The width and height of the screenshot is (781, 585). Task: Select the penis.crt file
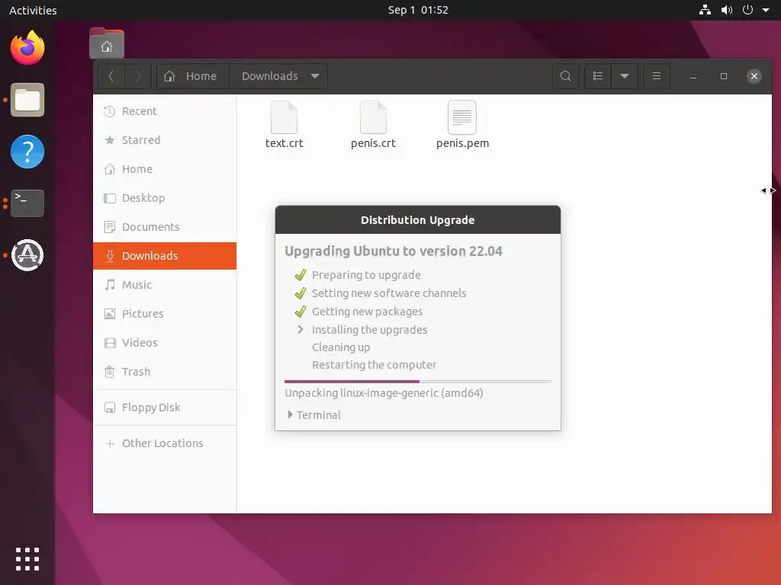(373, 125)
